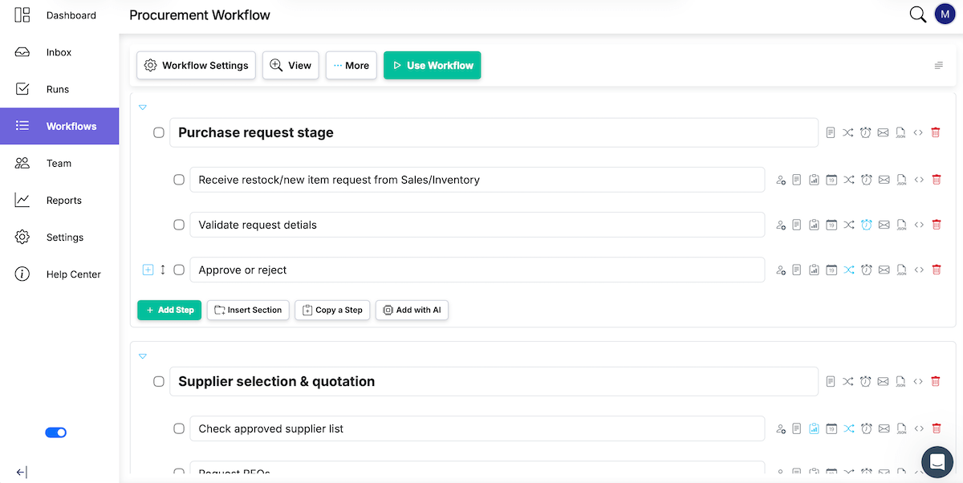Viewport: 963px width, 483px height.
Task: Click the calendar icon on the Receive restock step
Action: pos(831,180)
